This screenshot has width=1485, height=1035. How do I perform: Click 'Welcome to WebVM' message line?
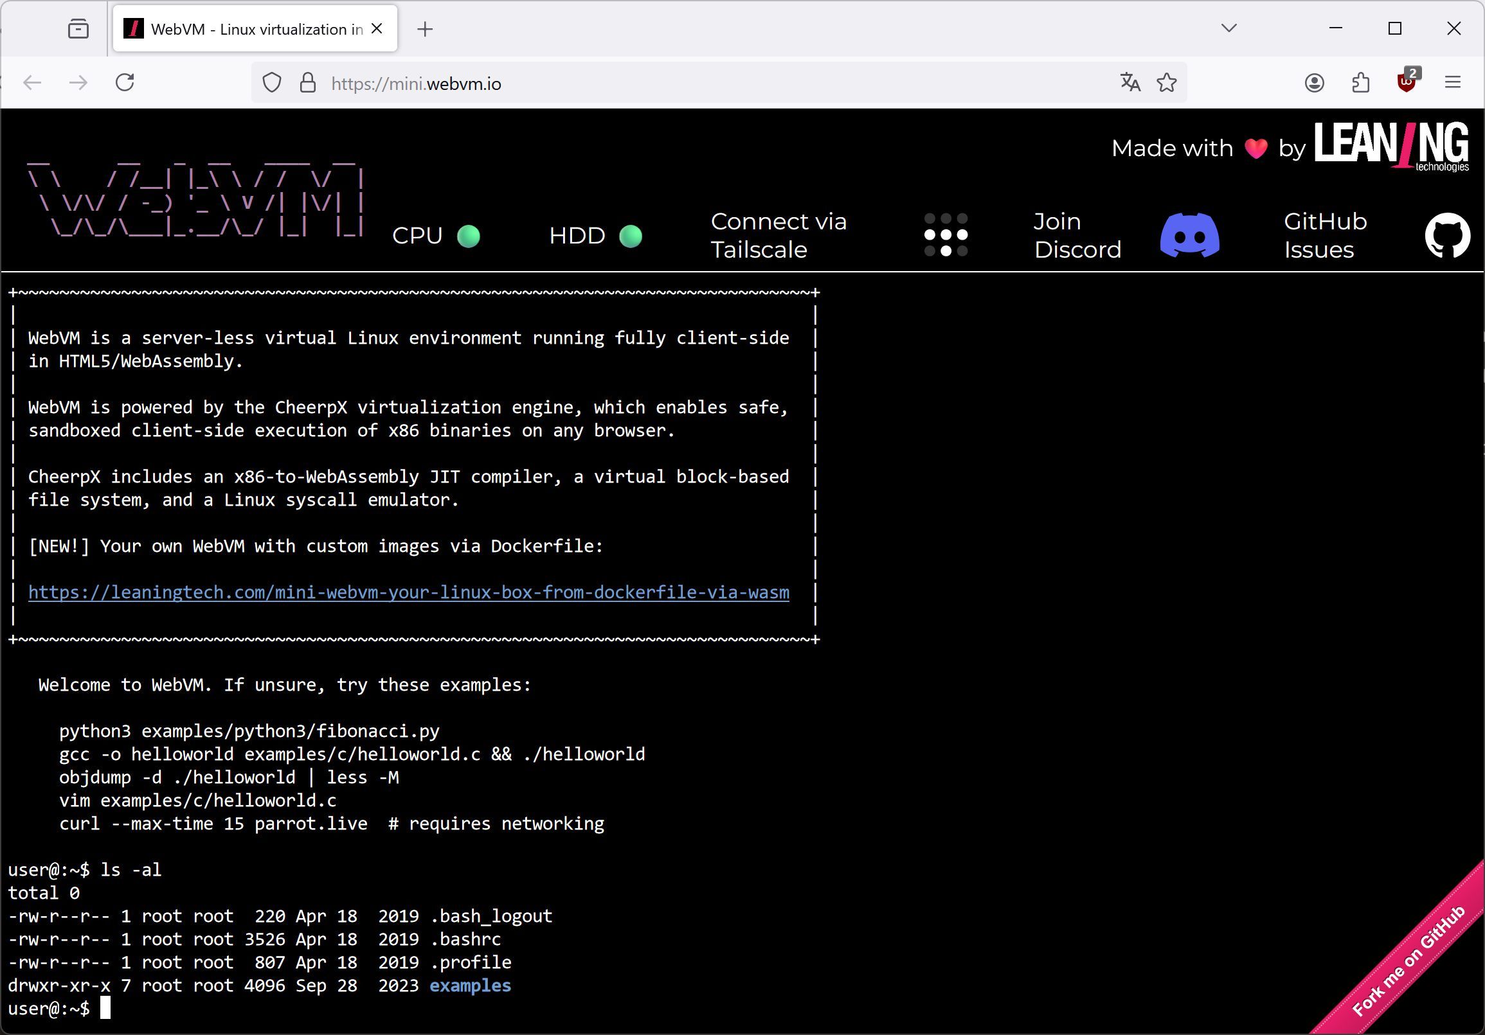pos(285,686)
